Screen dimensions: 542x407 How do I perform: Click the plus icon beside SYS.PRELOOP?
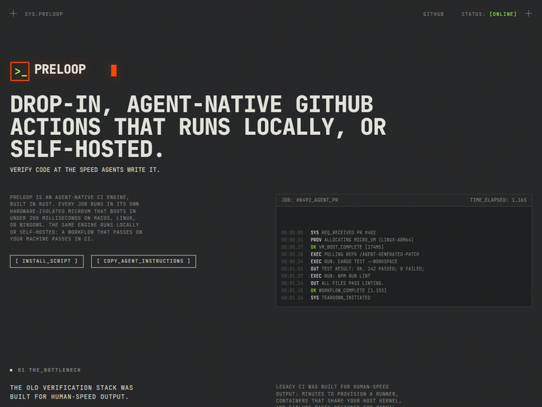pyautogui.click(x=13, y=14)
